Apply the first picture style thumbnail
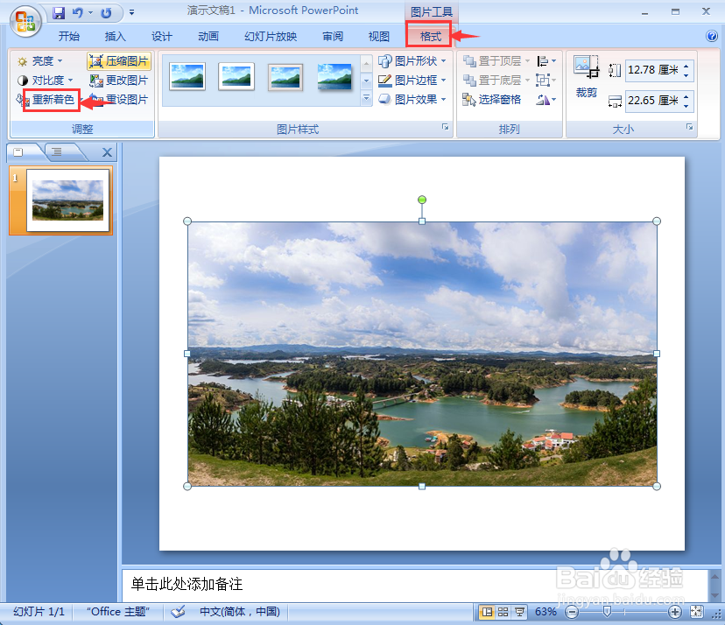 (187, 76)
